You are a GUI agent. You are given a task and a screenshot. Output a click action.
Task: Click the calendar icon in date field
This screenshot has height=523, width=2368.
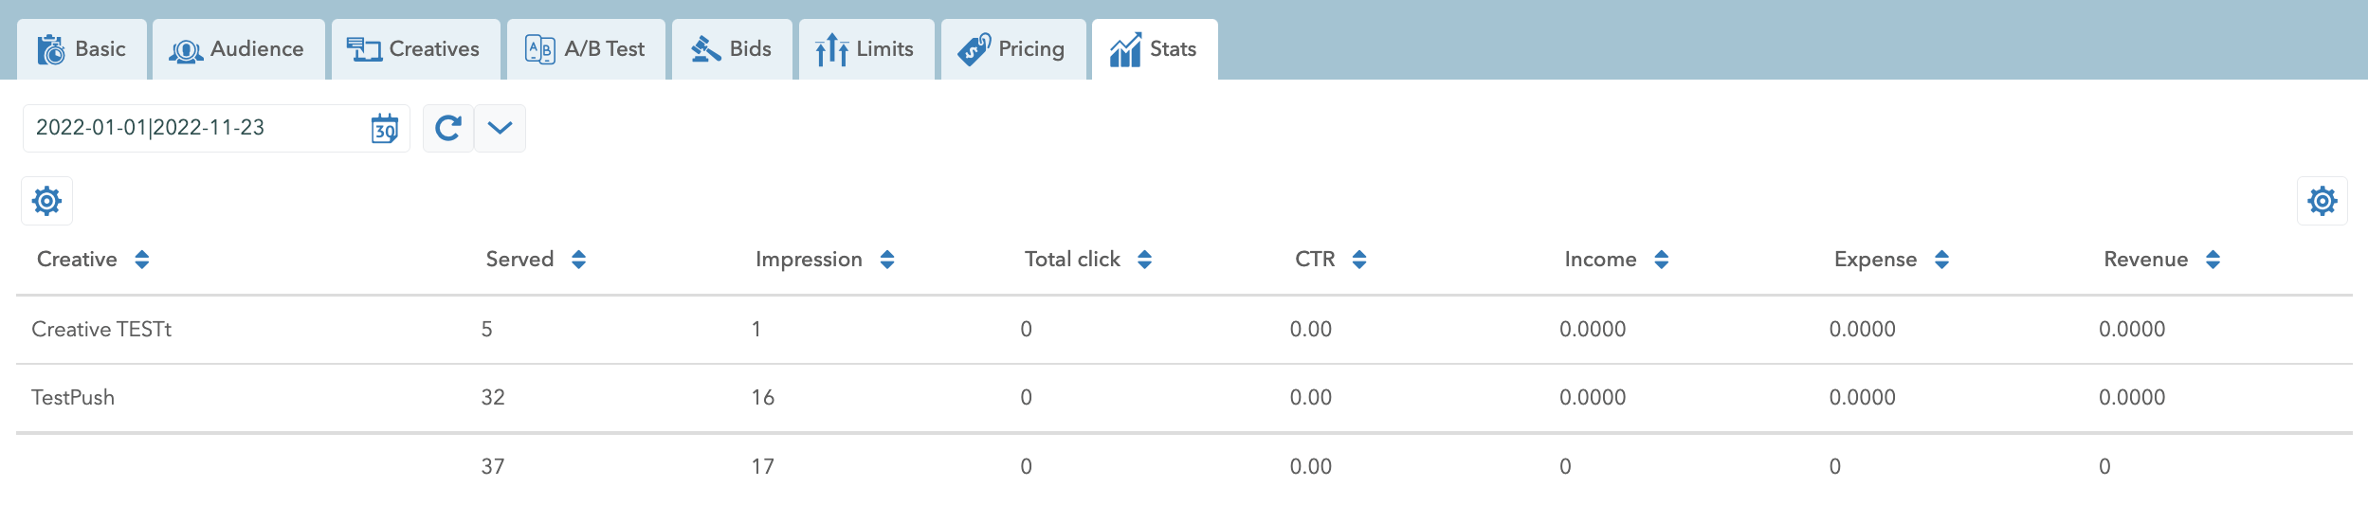[x=384, y=128]
